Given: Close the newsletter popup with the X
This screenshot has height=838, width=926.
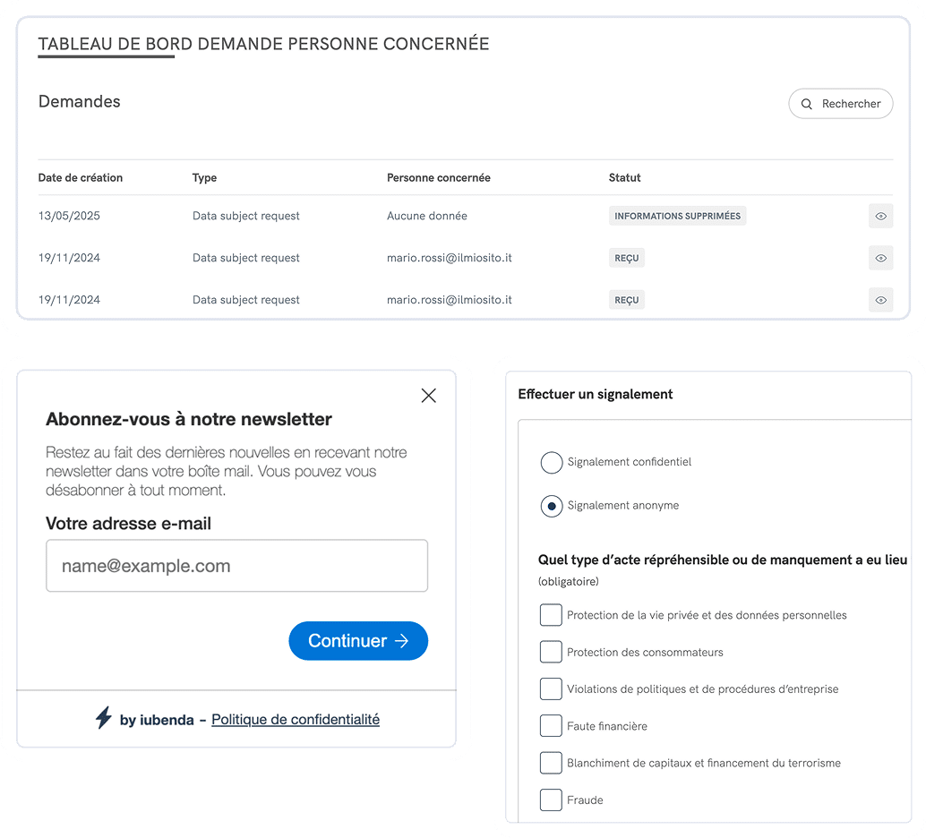Looking at the screenshot, I should coord(428,396).
